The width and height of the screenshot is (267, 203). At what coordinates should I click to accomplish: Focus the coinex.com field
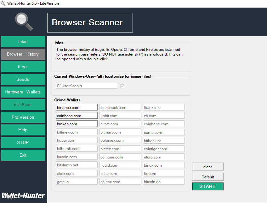pyautogui.click(x=120, y=182)
